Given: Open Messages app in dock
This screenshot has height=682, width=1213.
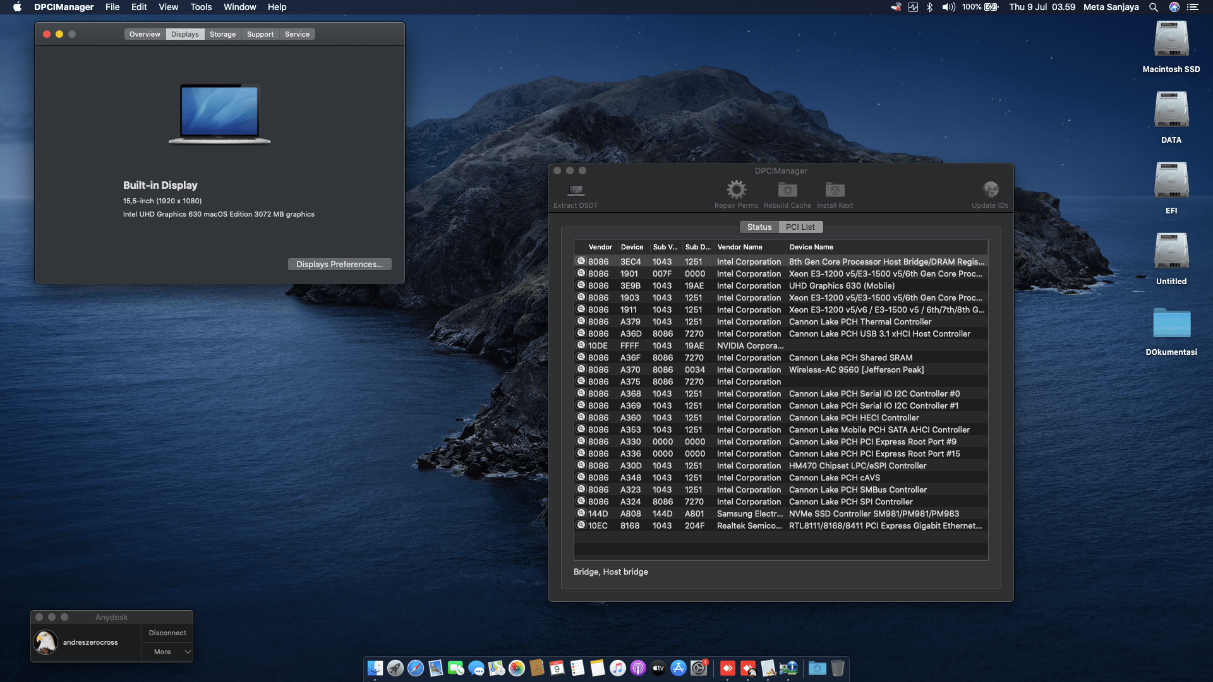Looking at the screenshot, I should (476, 668).
